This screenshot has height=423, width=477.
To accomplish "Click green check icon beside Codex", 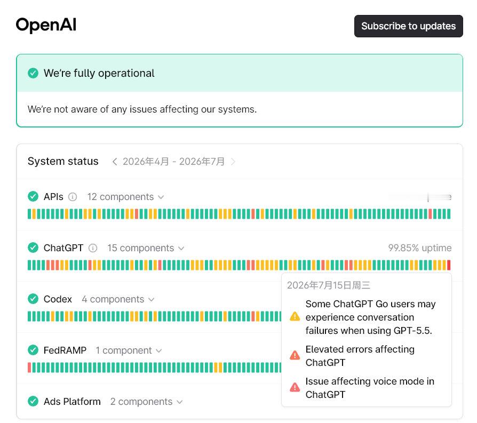I will (33, 299).
